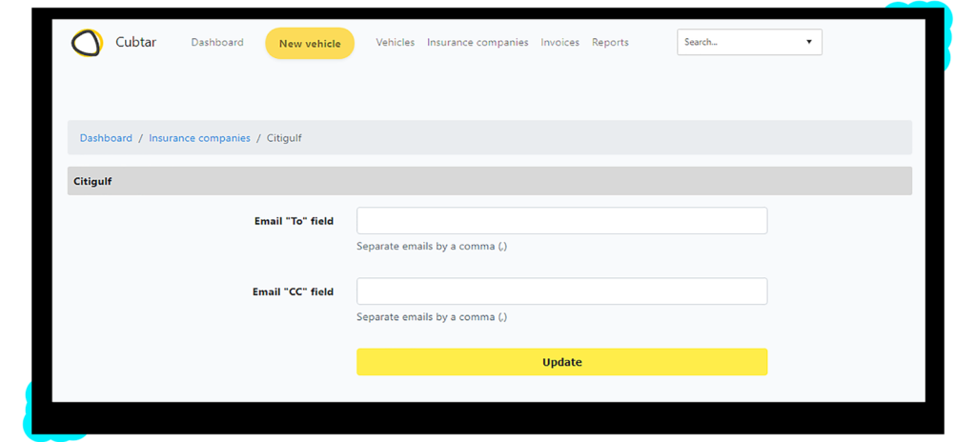The image size is (976, 442).
Task: Open the Invoices nav item
Action: pos(560,42)
